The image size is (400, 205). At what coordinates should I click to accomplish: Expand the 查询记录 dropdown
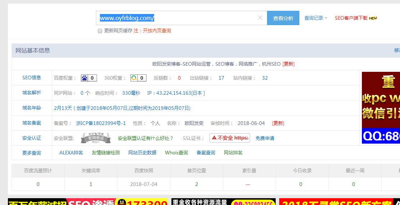pyautogui.click(x=316, y=18)
